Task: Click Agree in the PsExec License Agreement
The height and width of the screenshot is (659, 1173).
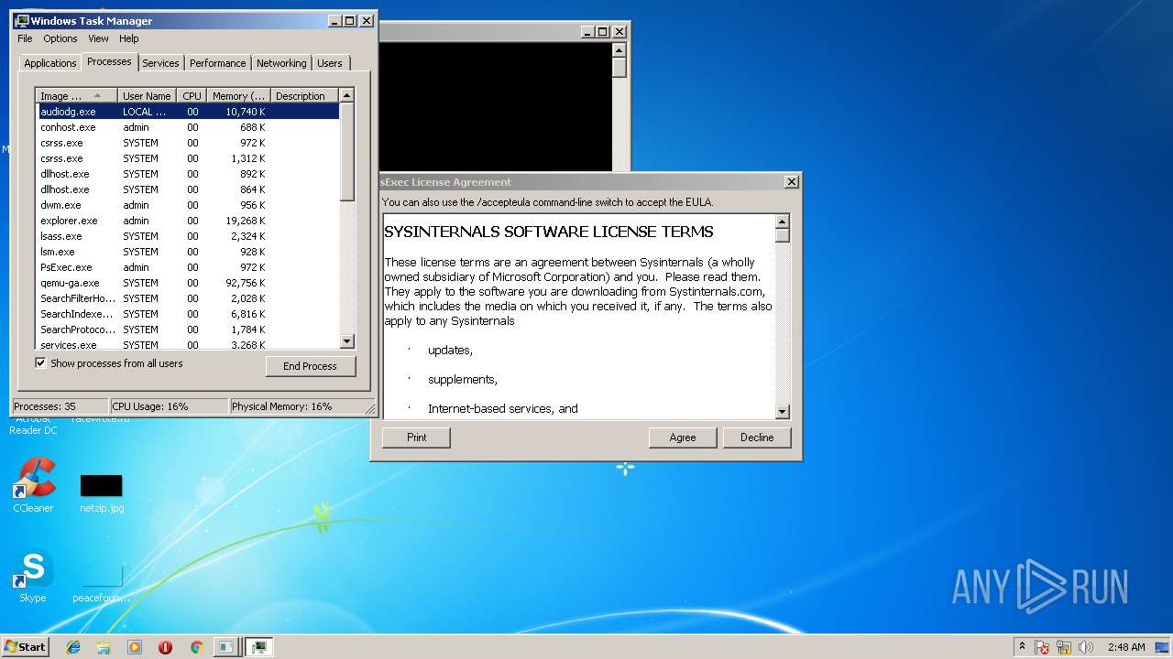Action: point(683,438)
